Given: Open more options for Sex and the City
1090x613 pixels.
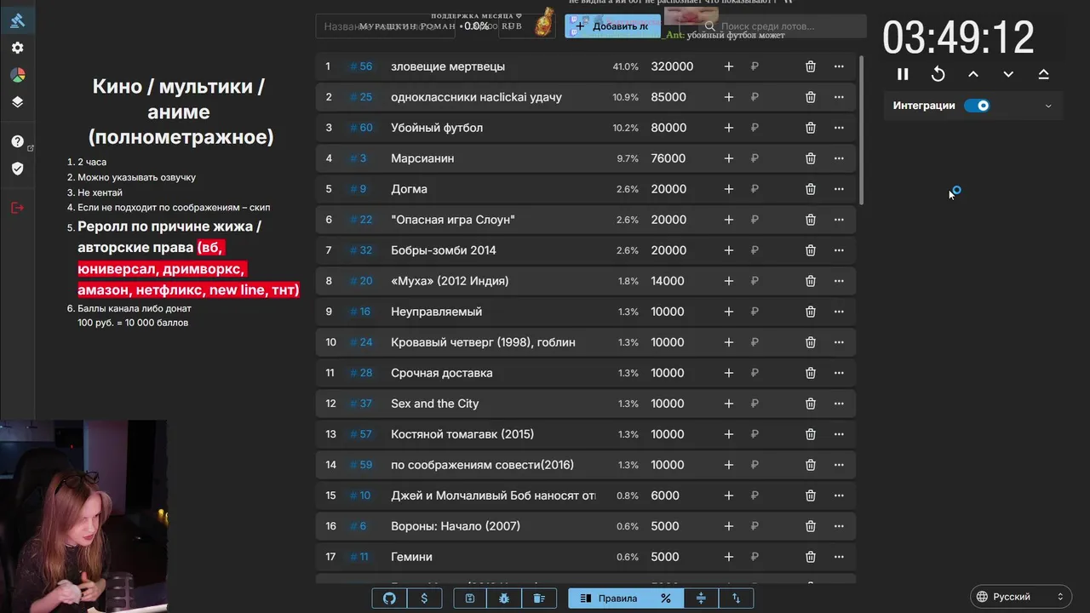Looking at the screenshot, I should (839, 404).
